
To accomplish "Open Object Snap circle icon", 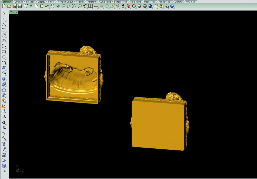I will click(107, 6).
